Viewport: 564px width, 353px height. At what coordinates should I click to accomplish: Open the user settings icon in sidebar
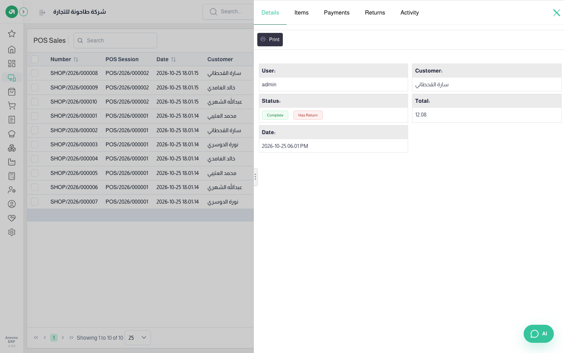click(x=12, y=190)
